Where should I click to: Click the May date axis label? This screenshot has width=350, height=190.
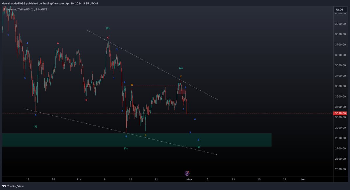[x=189, y=179]
